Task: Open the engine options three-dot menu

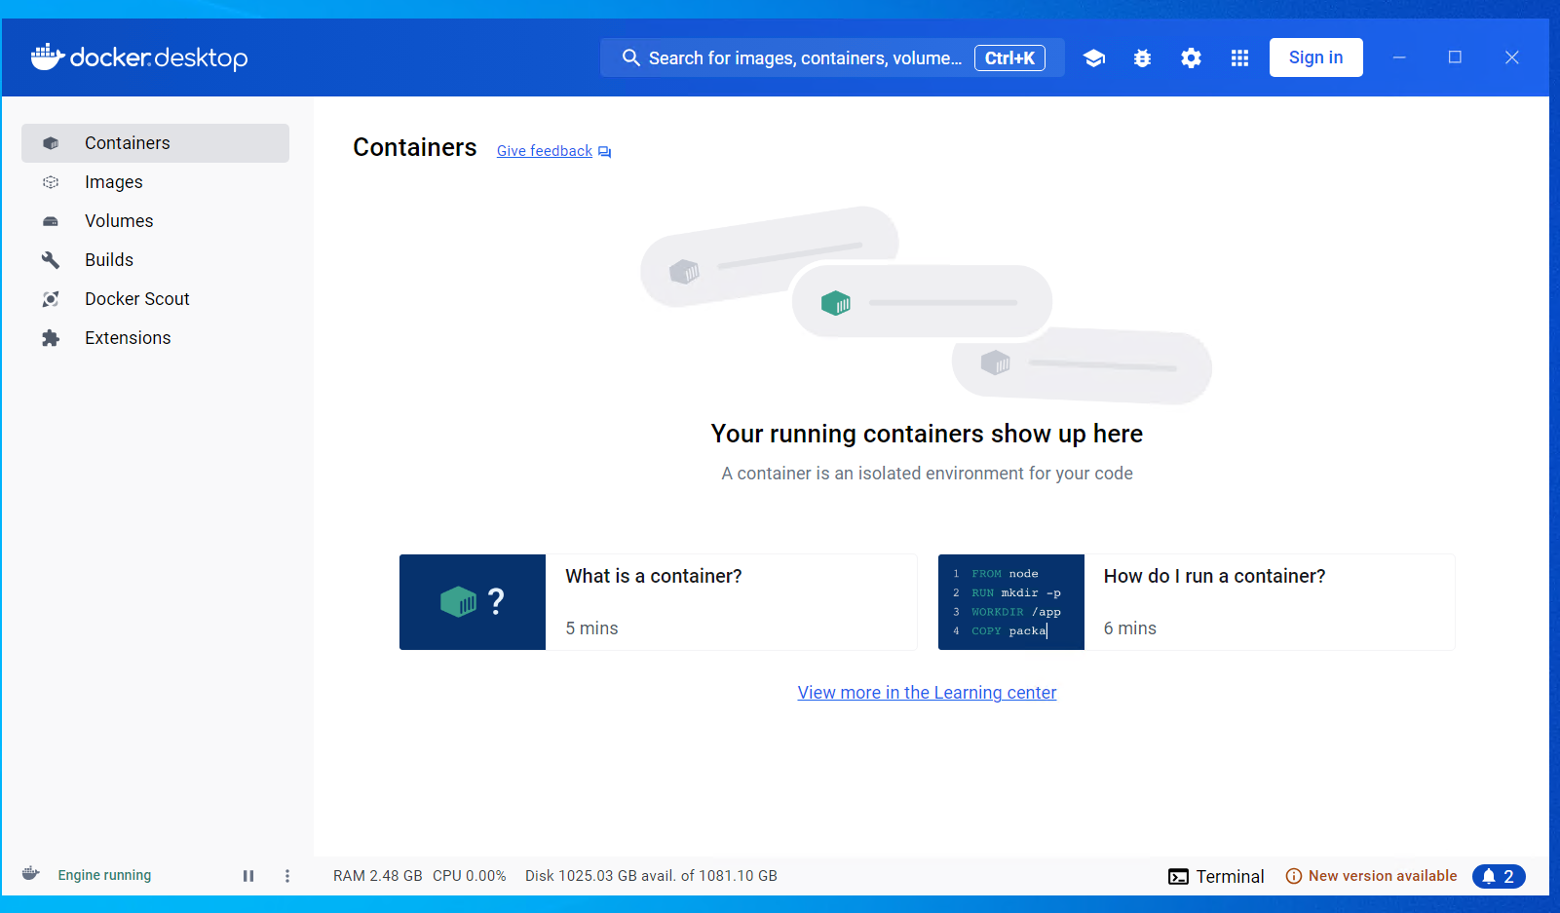Action: [x=287, y=876]
